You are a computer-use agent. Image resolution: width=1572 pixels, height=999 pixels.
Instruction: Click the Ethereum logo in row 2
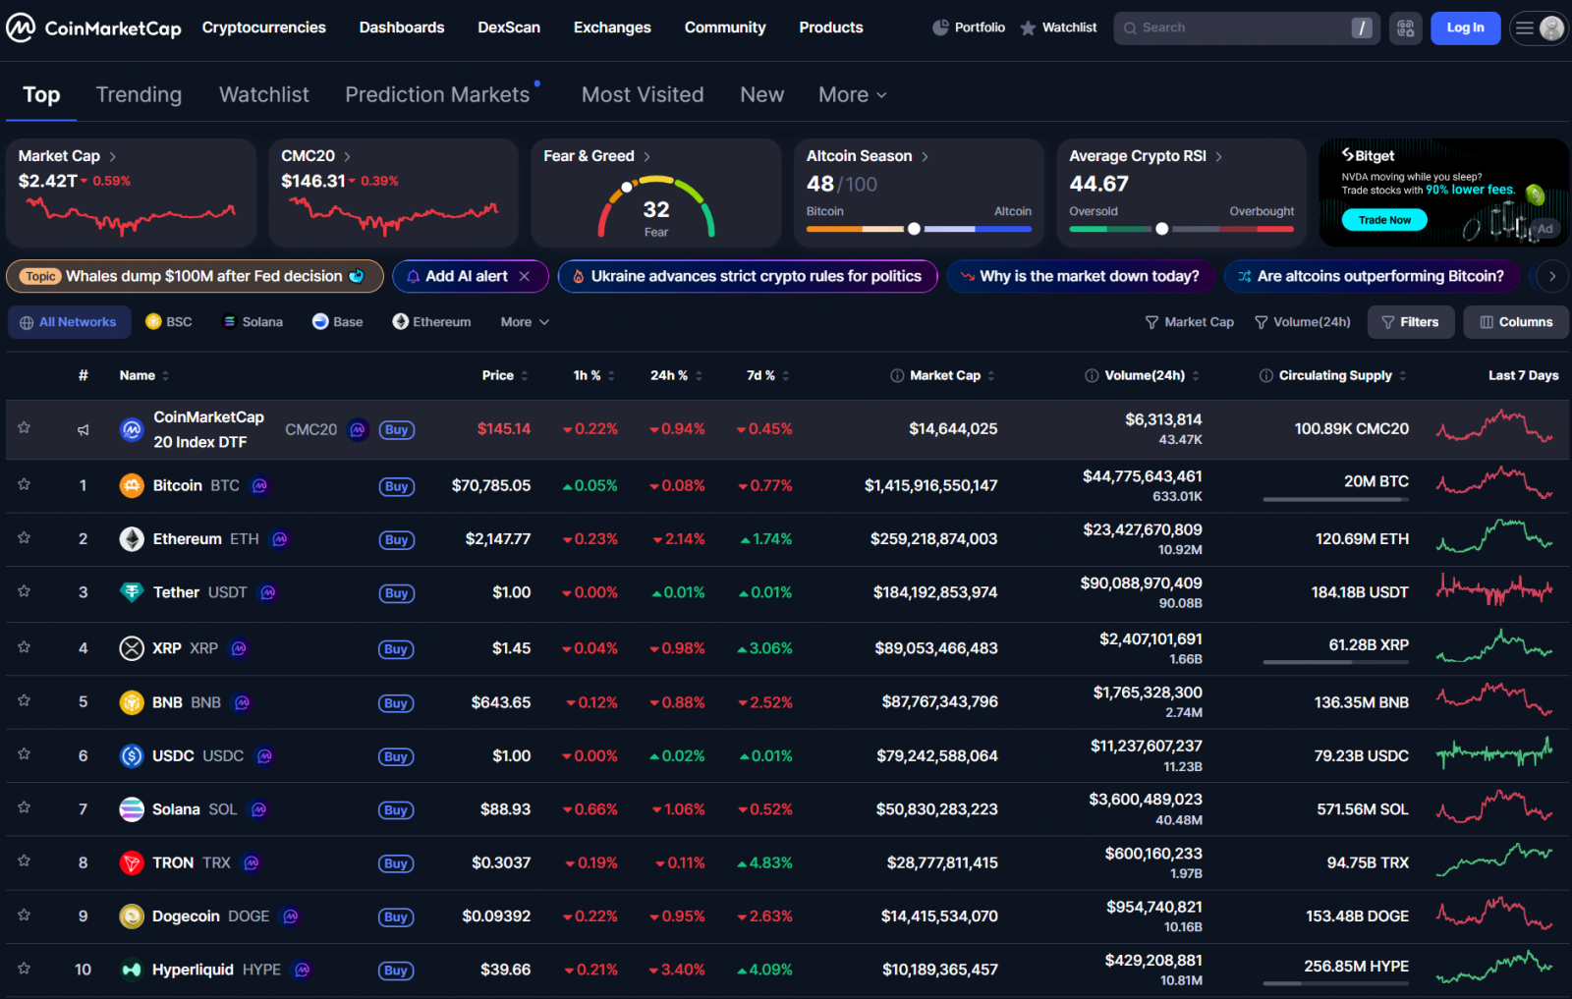pos(132,539)
